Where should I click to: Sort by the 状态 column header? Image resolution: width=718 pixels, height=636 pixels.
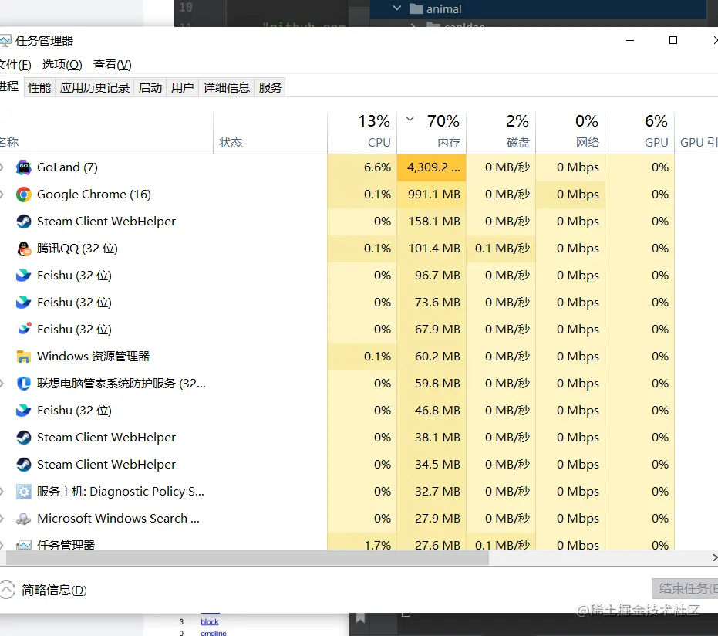tap(270, 133)
